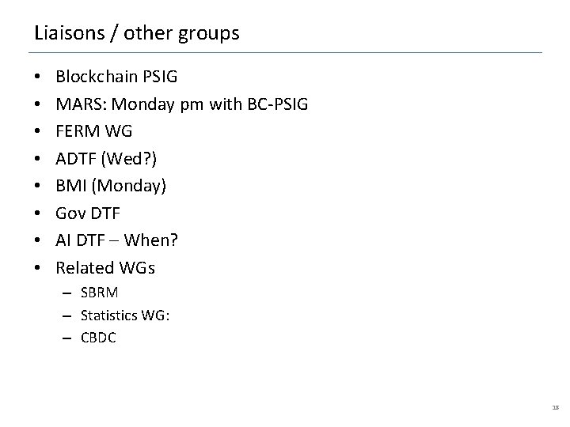570x427 pixels.
Task: Click the bullet dot before Blockchain PSIG
Action: 38,78
